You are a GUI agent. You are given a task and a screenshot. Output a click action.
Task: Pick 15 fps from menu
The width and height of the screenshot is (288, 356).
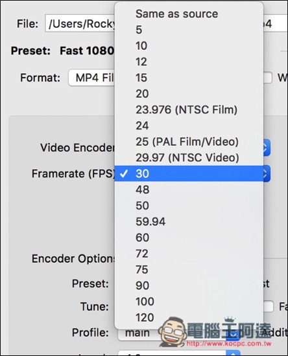(x=189, y=78)
